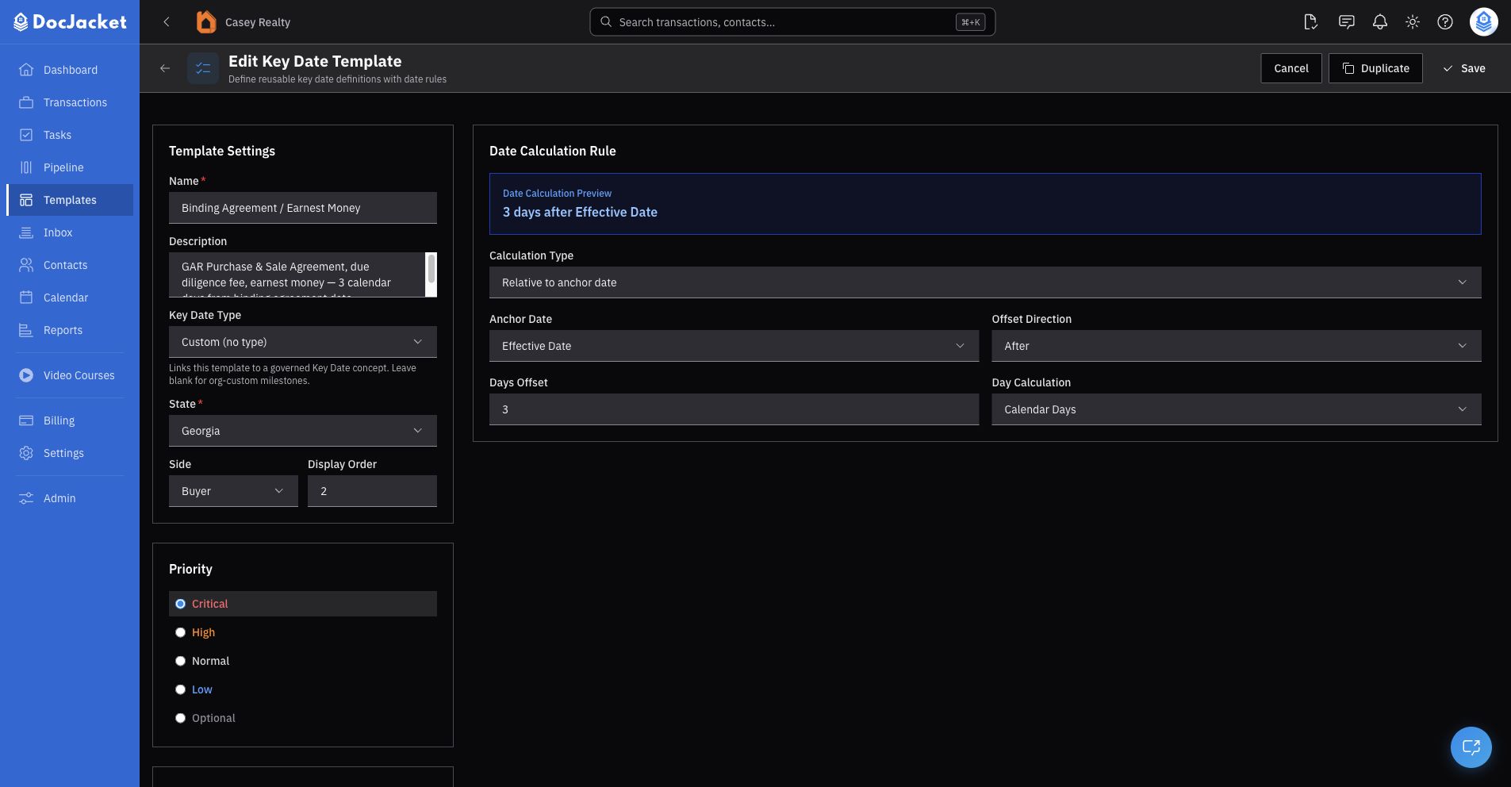Screen dimensions: 1511x787
Task: Open the floating support chat button
Action: pos(1471,747)
